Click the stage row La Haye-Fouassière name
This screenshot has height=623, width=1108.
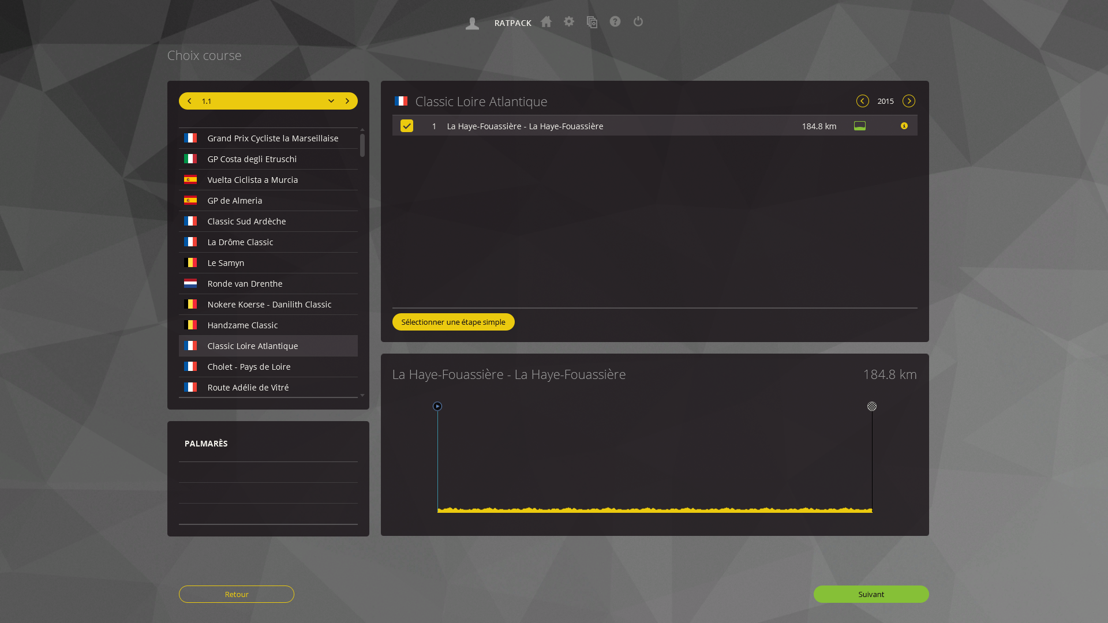525,126
